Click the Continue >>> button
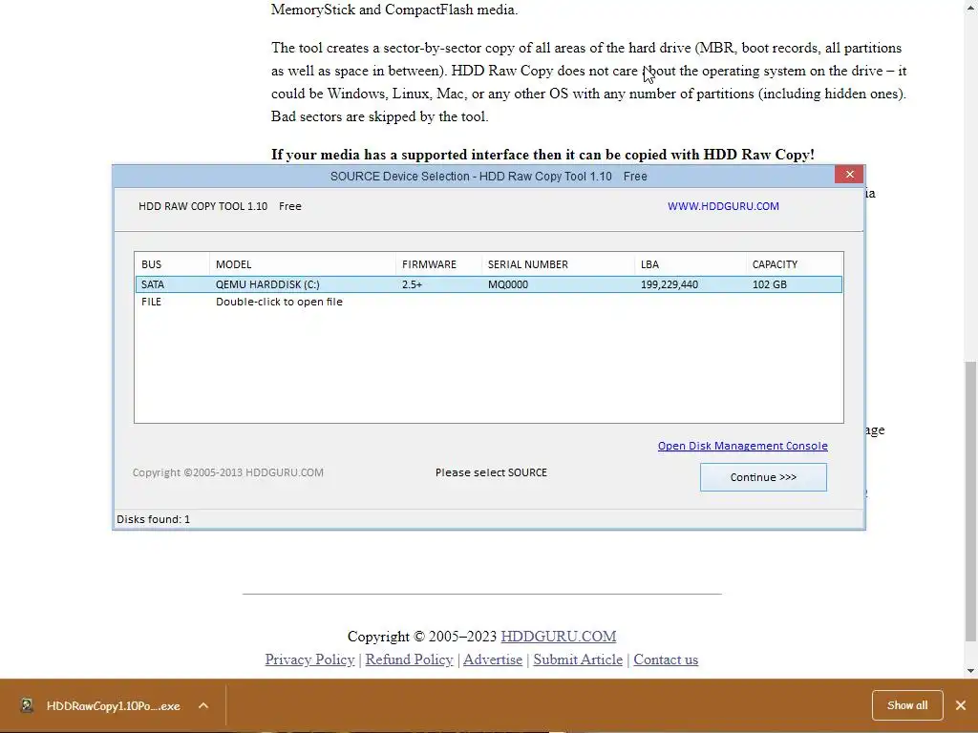This screenshot has height=733, width=978. coord(763,477)
